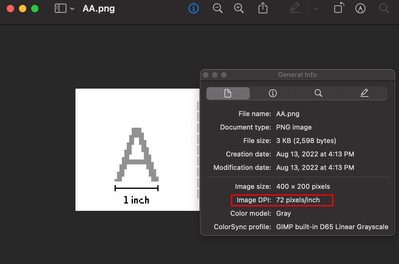Screen dimensions: 399x264
Task: Expand the sidebar view options chevron
Action: coord(72,9)
